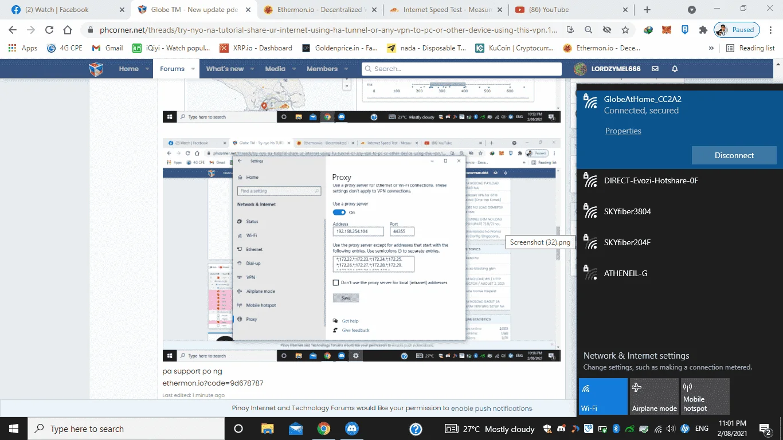Viewport: 783px width, 440px height.
Task: Open forum inbox envelope icon
Action: coord(655,69)
